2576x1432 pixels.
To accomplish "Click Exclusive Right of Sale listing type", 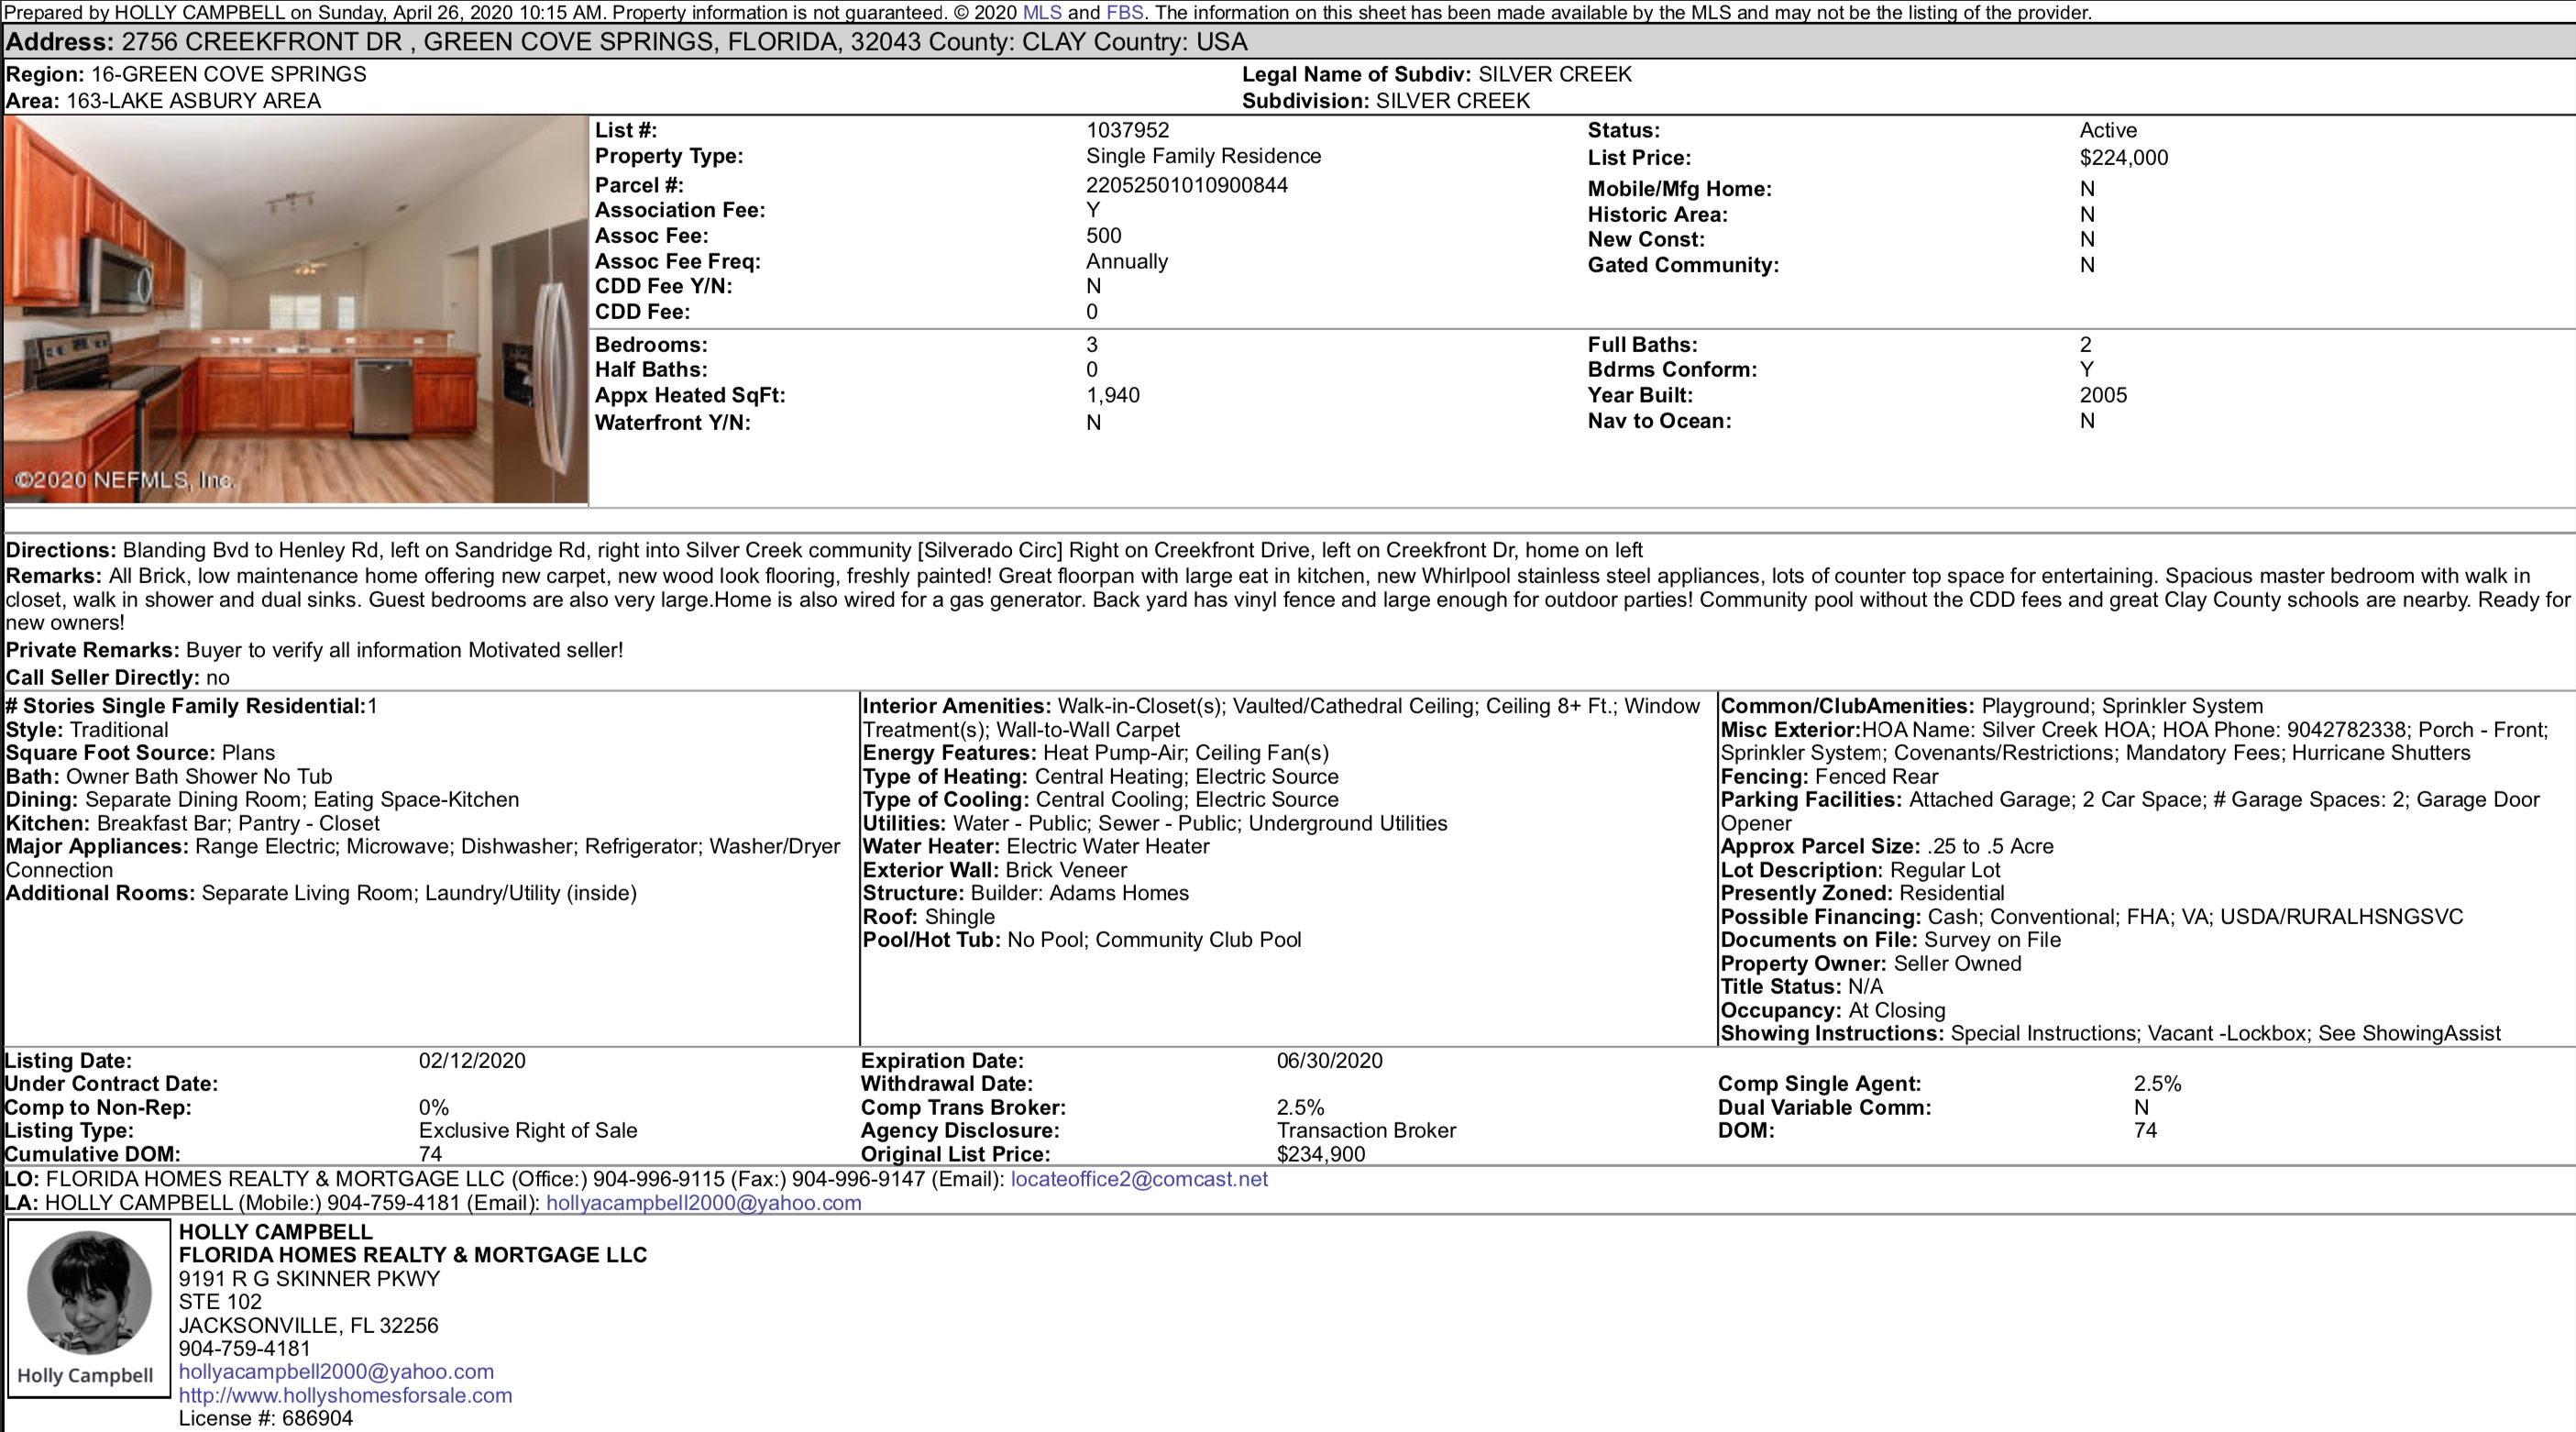I will [528, 1131].
